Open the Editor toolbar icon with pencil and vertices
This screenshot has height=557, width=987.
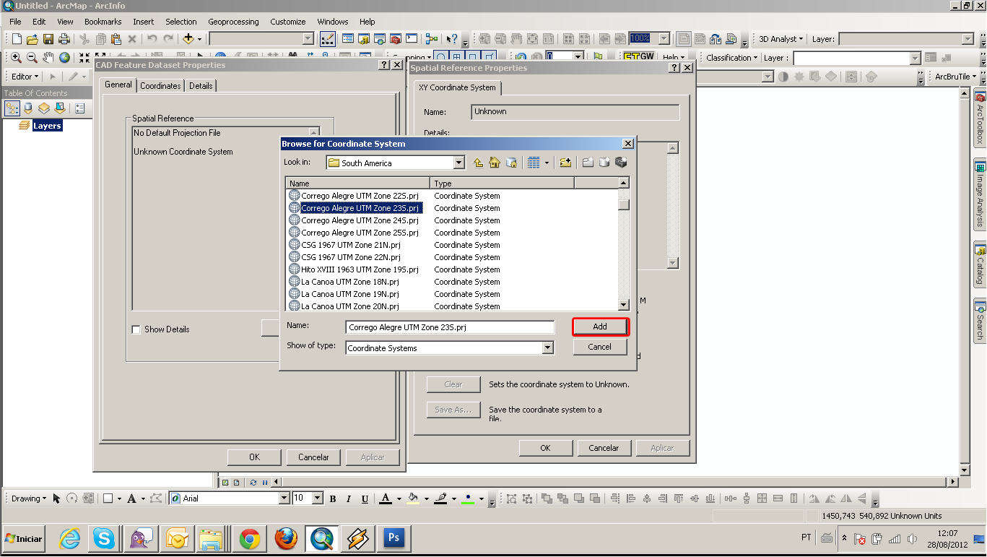tap(327, 39)
